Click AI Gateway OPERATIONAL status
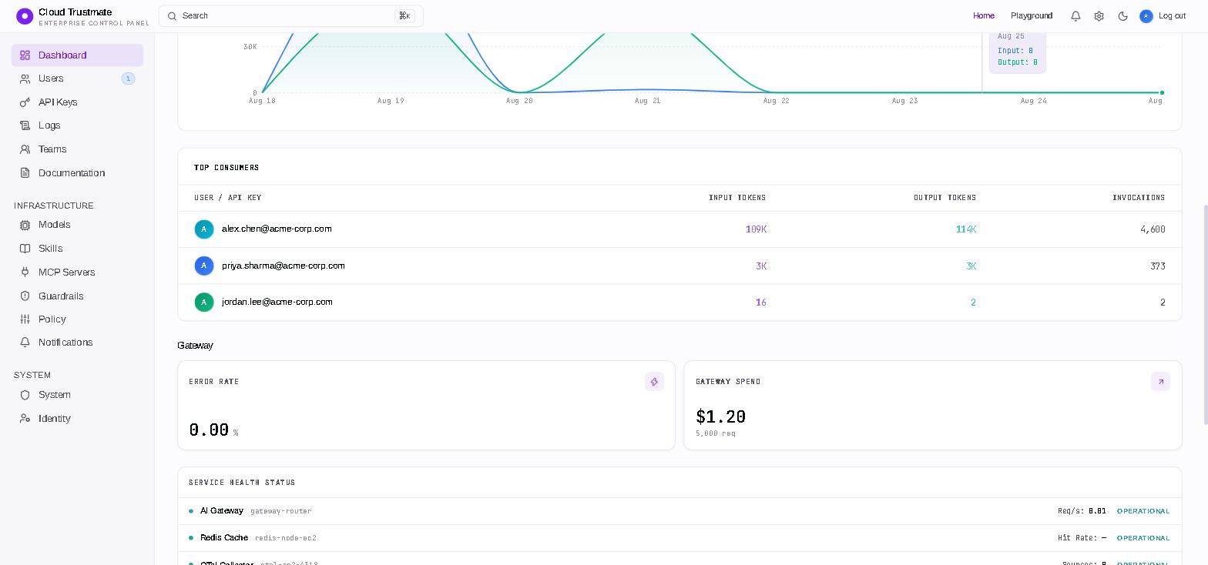Screen dimensions: 1208x565 [1143, 511]
